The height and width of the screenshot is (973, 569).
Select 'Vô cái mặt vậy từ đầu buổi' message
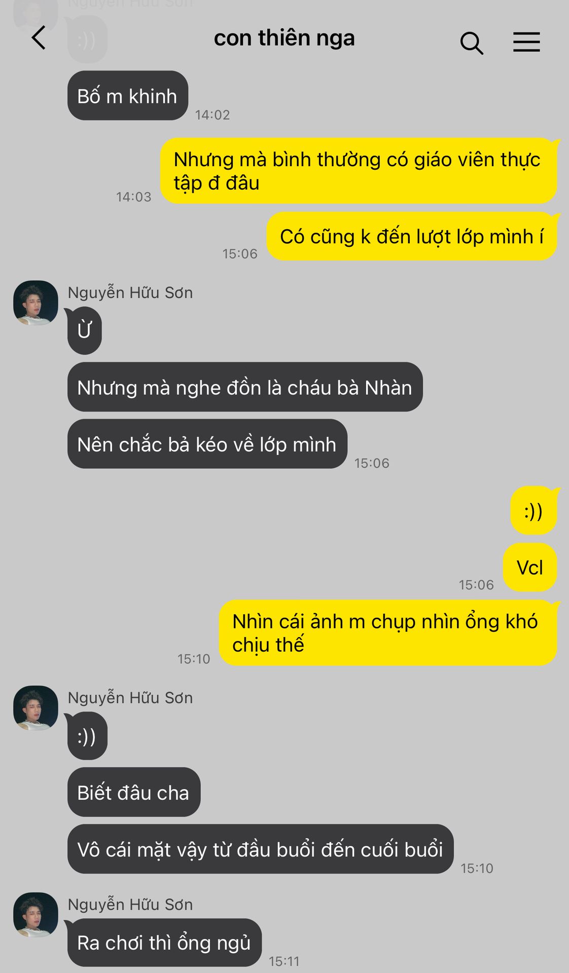point(260,849)
